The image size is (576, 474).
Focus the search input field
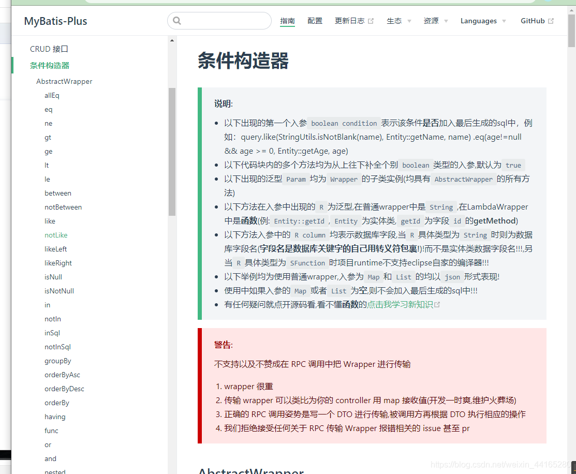(x=219, y=21)
